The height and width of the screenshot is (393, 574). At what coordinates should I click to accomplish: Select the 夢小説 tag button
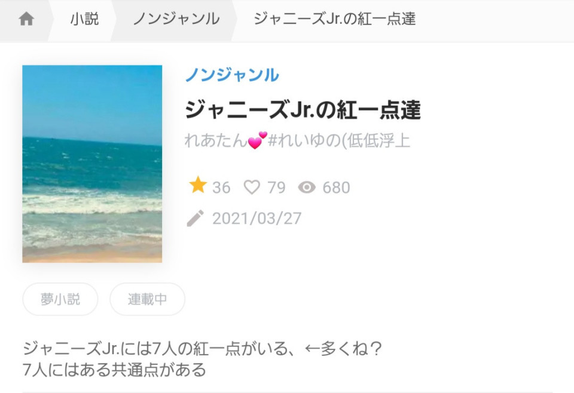click(60, 299)
